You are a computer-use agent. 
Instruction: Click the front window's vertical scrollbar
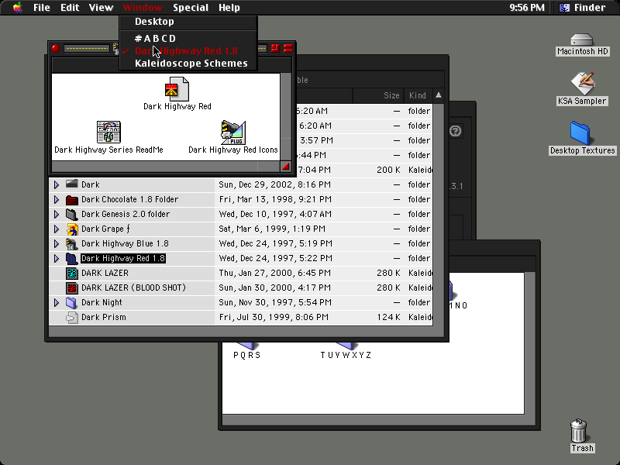point(285,118)
